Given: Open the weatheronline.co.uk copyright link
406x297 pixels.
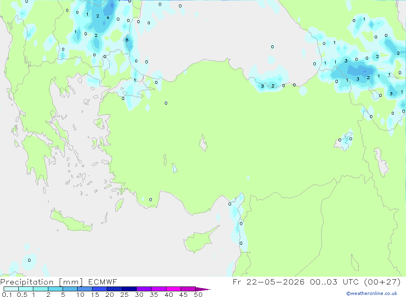Looking at the screenshot, I should click(x=372, y=293).
